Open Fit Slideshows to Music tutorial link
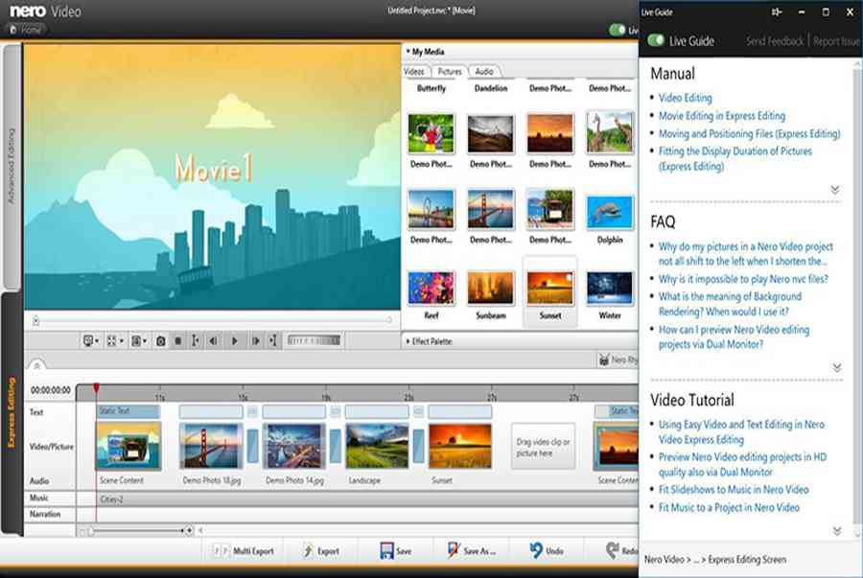 (734, 490)
